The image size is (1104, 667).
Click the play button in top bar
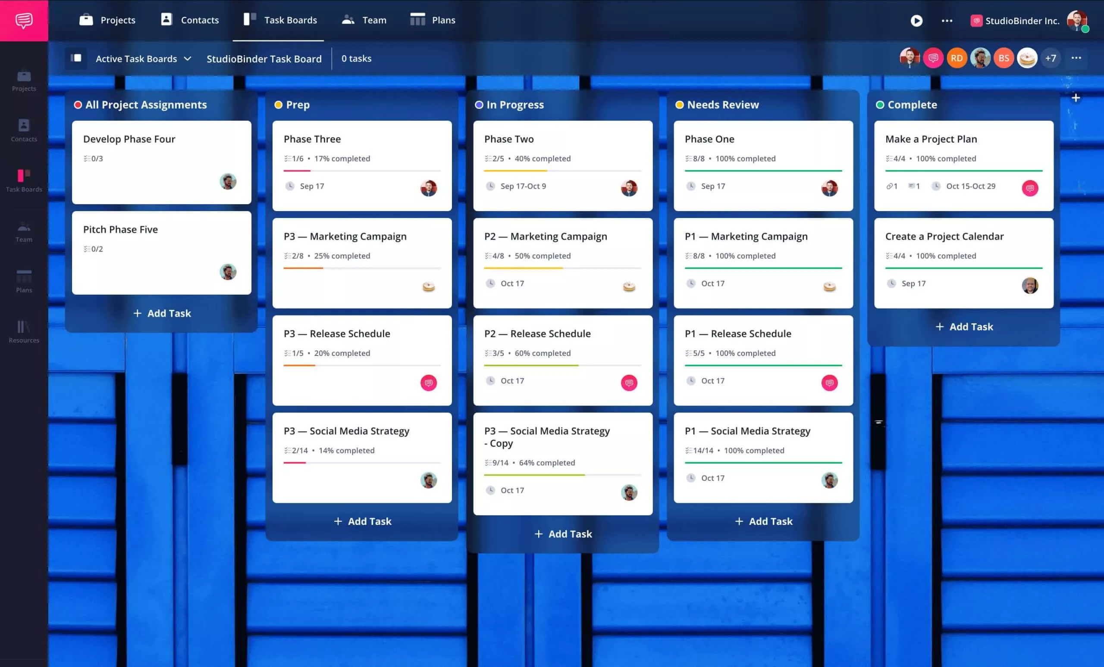pos(916,21)
